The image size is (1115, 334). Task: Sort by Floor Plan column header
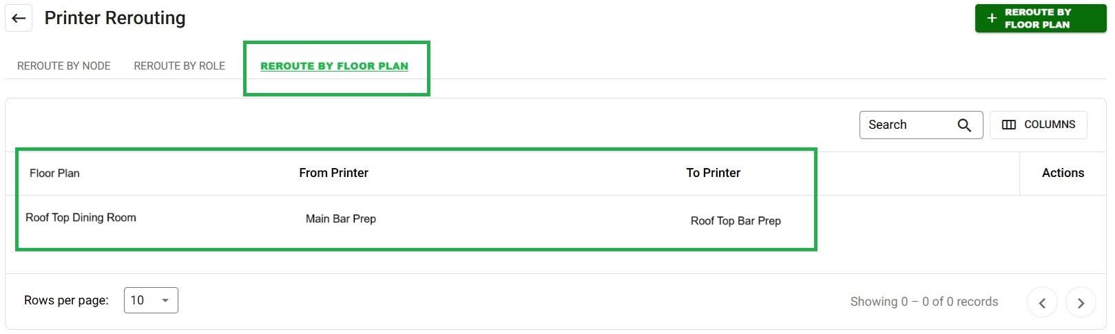coord(54,174)
